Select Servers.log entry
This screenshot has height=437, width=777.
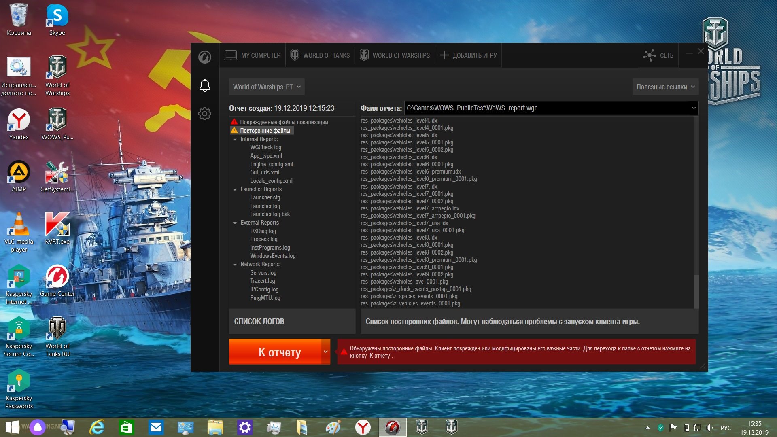coord(263,273)
